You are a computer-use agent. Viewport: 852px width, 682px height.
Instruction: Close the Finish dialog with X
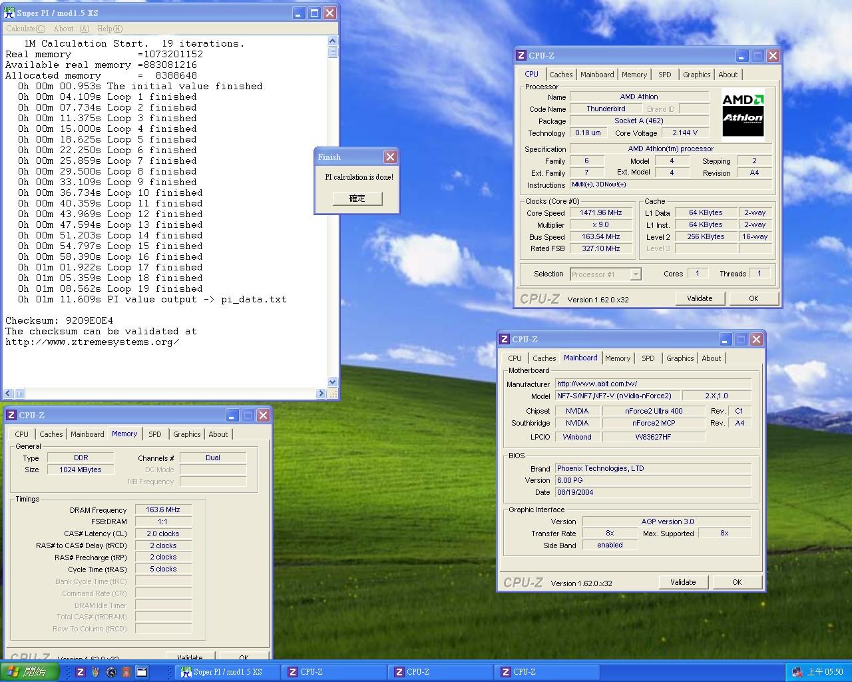[x=390, y=157]
